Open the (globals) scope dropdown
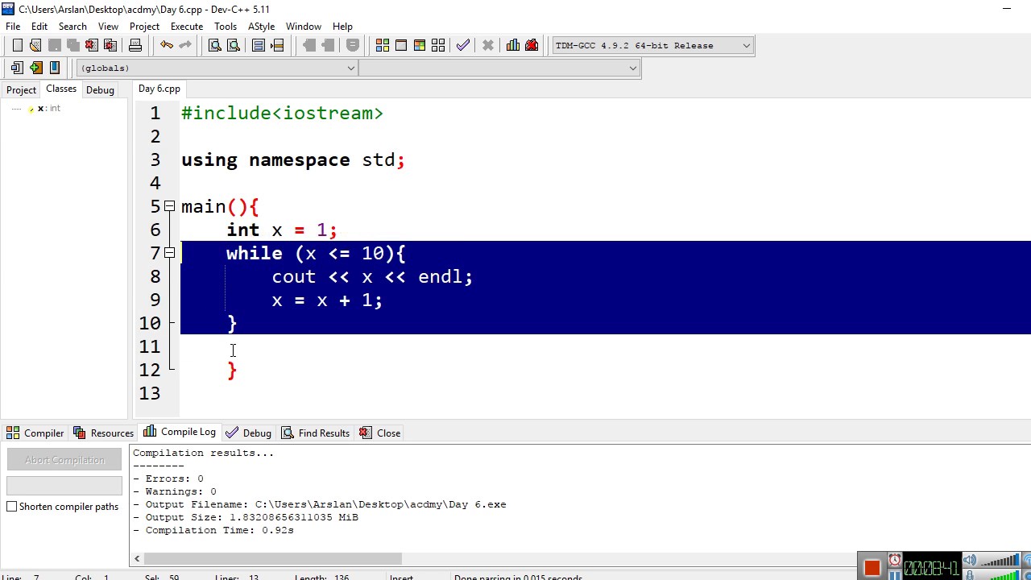Viewport: 1031px width, 580px height. (217, 68)
